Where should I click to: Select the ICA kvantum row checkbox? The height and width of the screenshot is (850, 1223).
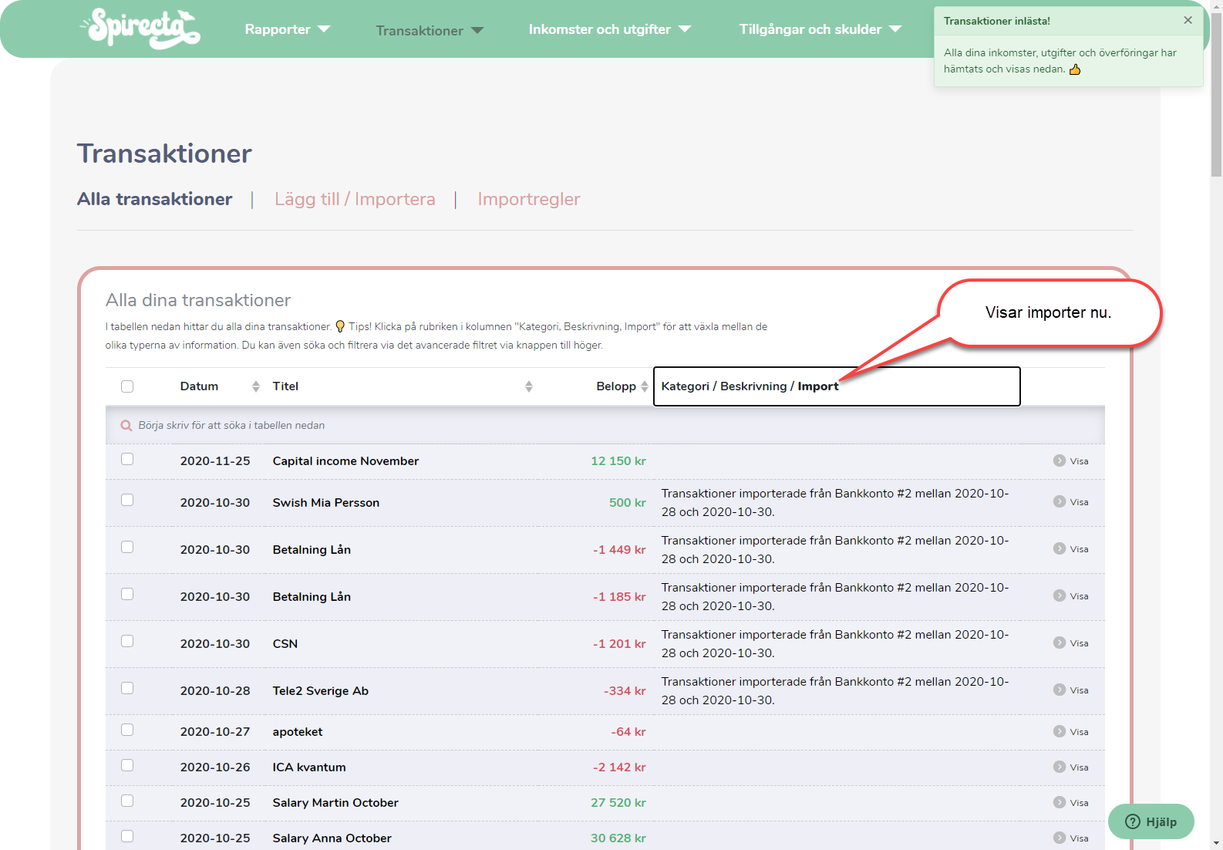pos(127,765)
